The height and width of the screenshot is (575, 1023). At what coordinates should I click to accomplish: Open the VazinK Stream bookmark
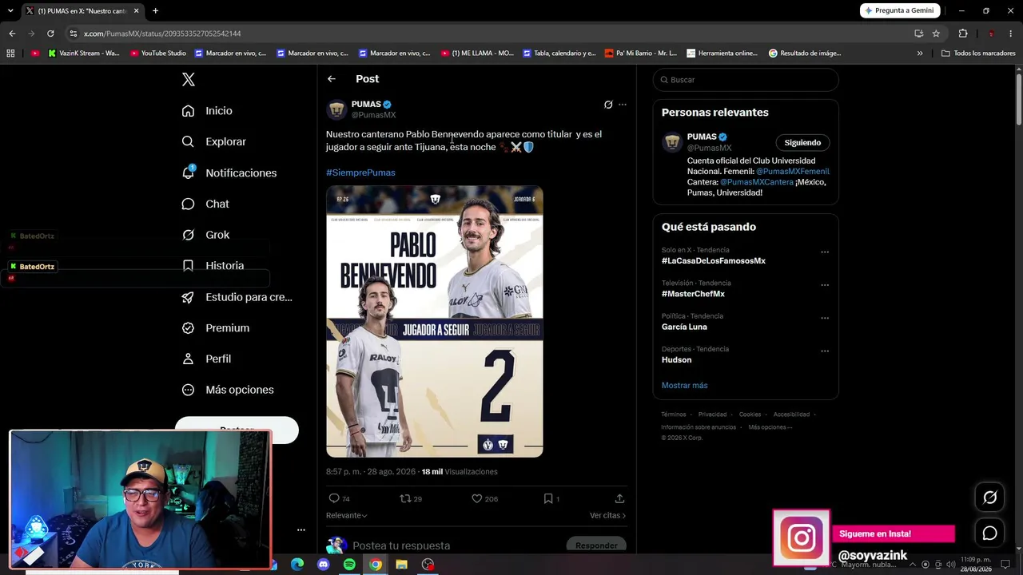[84, 54]
